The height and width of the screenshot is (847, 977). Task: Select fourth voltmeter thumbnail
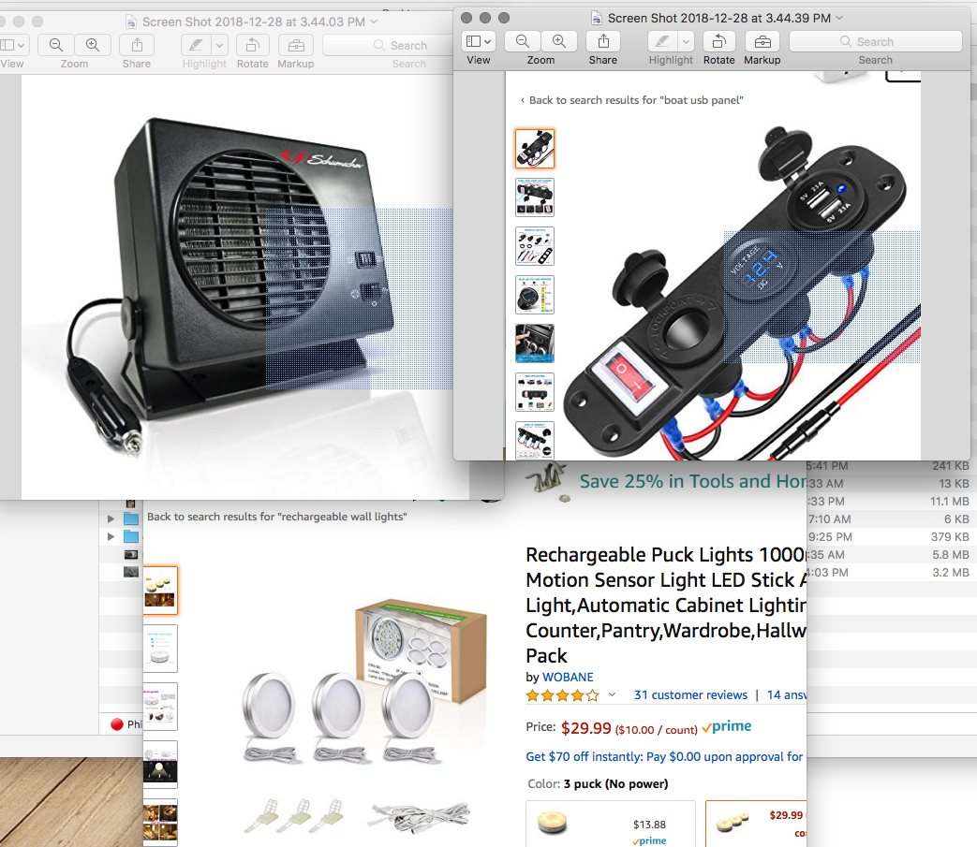pyautogui.click(x=535, y=295)
